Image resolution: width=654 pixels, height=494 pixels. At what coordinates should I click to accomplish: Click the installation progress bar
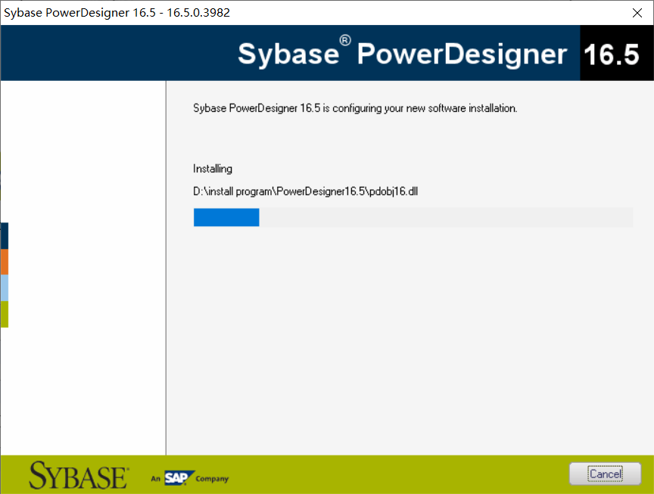pos(413,217)
